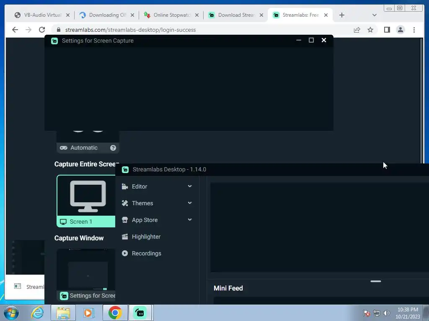Switch to Online Stopwatch Chrome tab
The width and height of the screenshot is (429, 321).
point(171,15)
